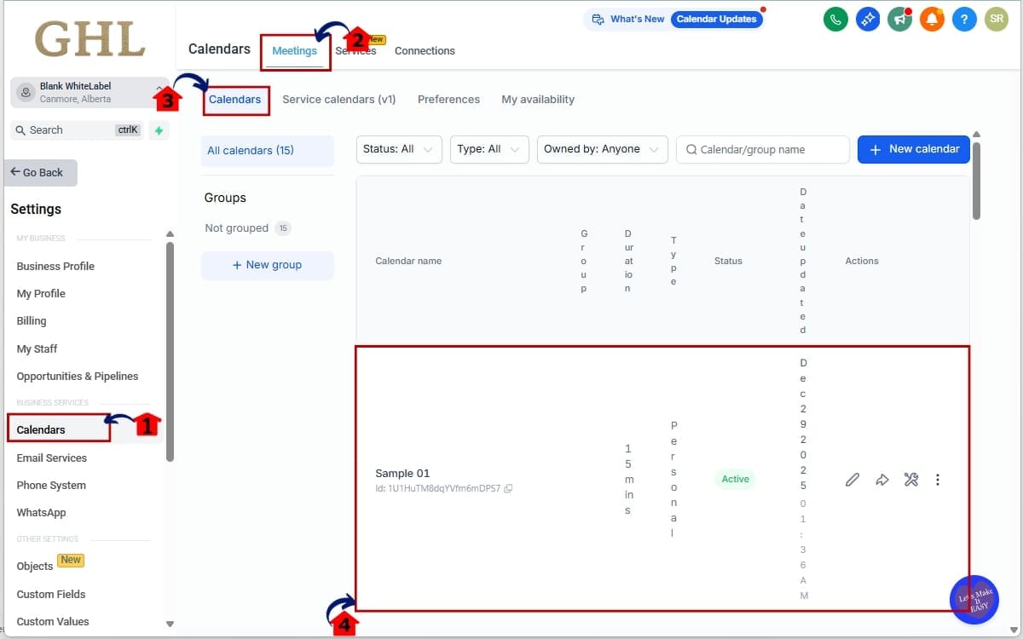Copy the Sample 01 calendar ID
The height and width of the screenshot is (639, 1023).
point(508,488)
